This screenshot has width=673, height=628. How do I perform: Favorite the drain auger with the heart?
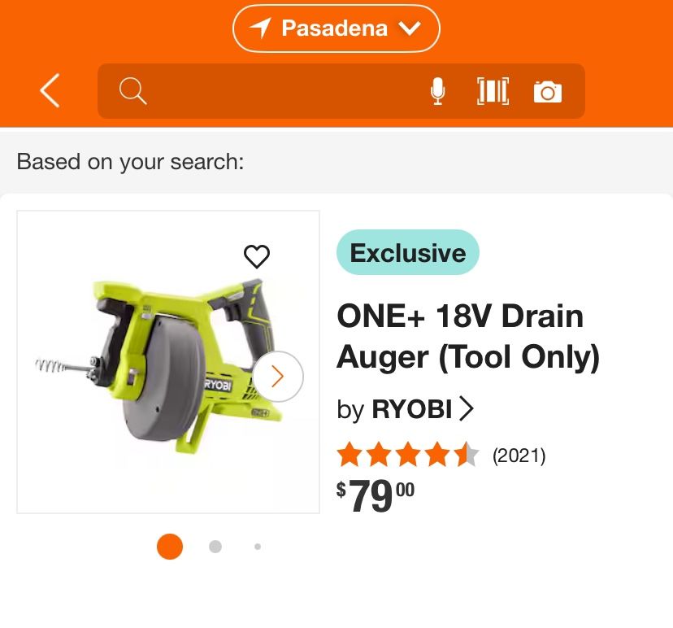pyautogui.click(x=257, y=257)
